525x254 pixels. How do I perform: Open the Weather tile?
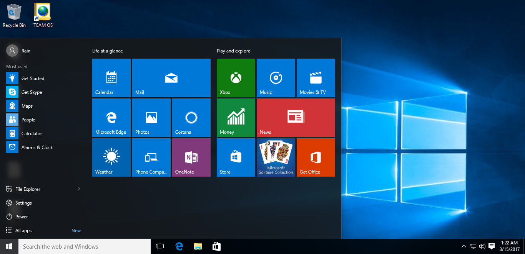pyautogui.click(x=111, y=157)
